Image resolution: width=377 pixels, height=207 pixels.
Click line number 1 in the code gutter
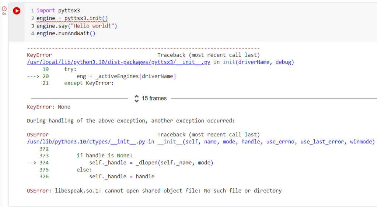pos(33,11)
